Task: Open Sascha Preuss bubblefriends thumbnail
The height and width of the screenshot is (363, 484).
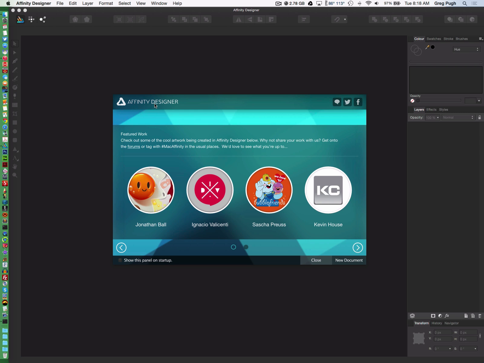Action: pyautogui.click(x=269, y=190)
